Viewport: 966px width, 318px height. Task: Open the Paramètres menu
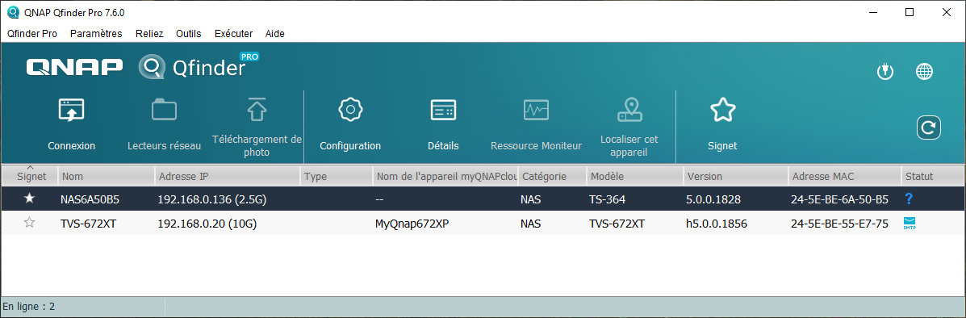(96, 33)
